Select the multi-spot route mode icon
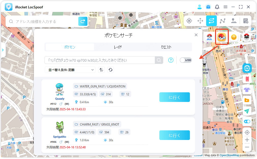The image size is (257, 159). 223,21
